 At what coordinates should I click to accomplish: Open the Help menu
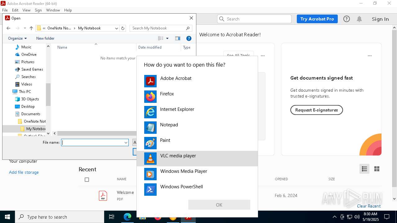tap(68, 10)
